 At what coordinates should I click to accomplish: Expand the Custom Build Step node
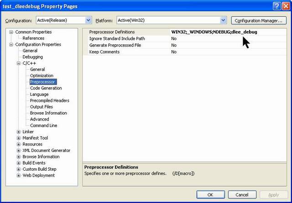(x=18, y=169)
